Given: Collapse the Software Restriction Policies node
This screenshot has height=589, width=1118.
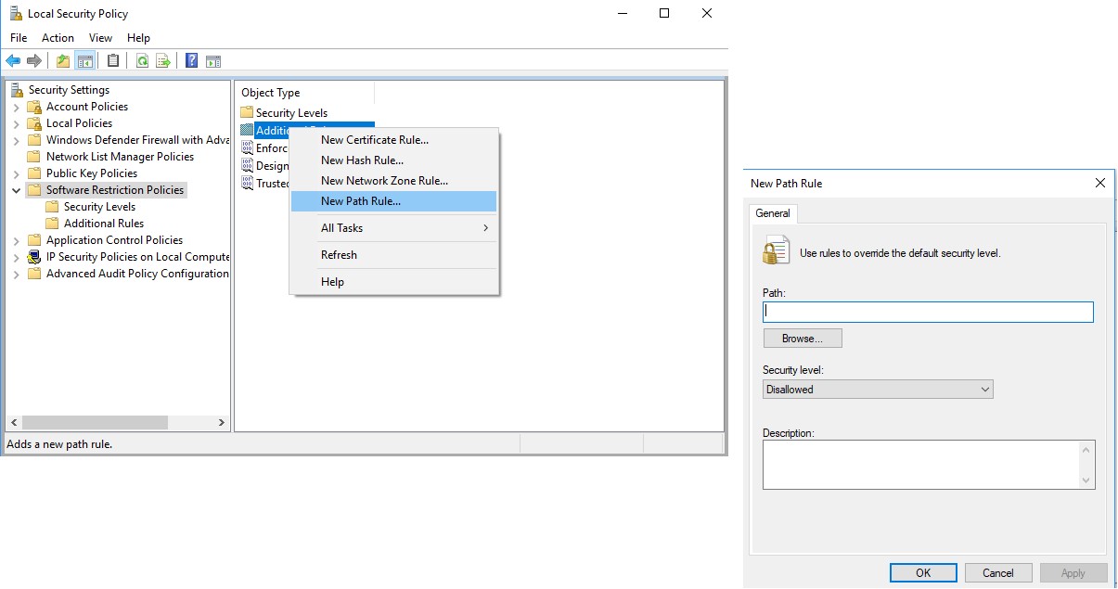Looking at the screenshot, I should [16, 190].
